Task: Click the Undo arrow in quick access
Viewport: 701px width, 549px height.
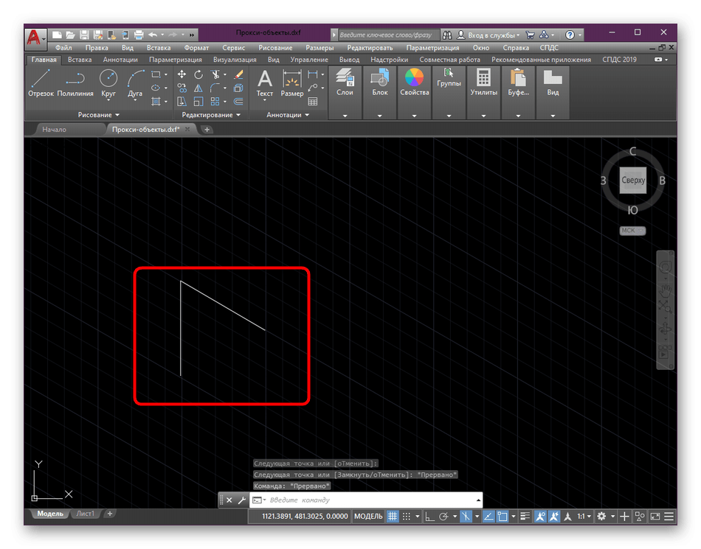Action: 153,35
